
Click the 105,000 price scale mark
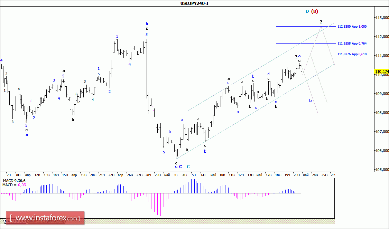click(382, 170)
